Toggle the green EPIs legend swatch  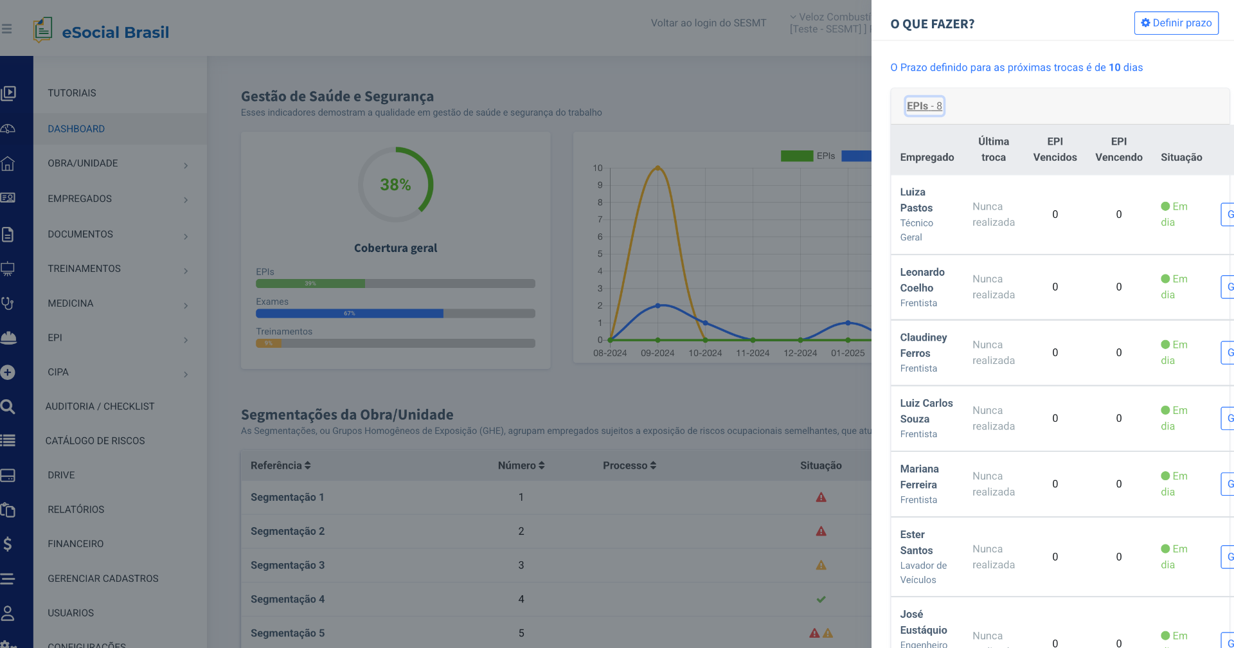pos(796,156)
